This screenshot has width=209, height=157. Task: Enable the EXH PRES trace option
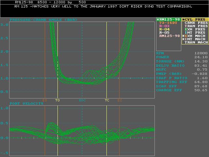point(195,29)
